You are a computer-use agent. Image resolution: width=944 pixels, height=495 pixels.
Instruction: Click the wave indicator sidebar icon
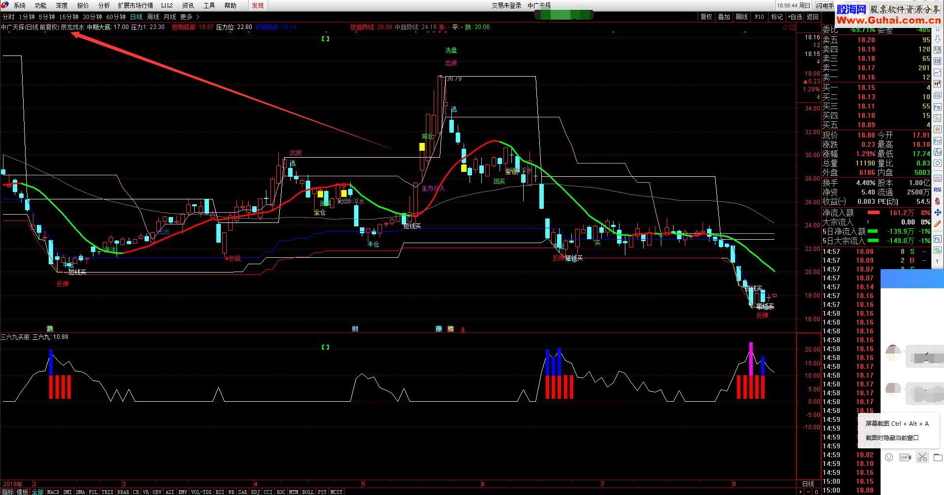click(938, 179)
